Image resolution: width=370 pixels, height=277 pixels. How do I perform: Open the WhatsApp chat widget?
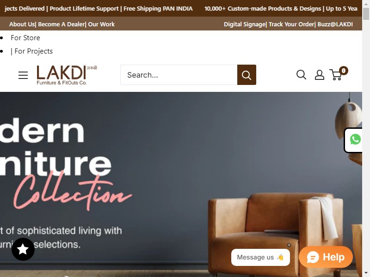[355, 140]
